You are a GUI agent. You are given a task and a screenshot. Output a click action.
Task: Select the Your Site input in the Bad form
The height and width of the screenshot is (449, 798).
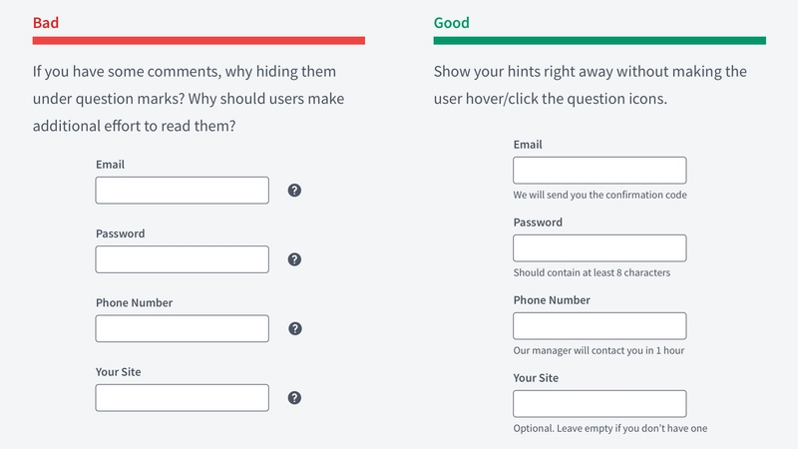(x=183, y=397)
